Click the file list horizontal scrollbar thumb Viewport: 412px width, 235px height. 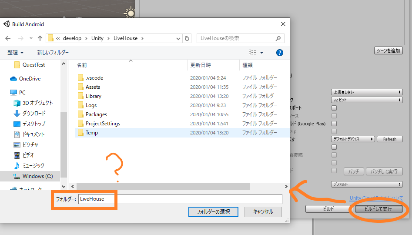163,186
